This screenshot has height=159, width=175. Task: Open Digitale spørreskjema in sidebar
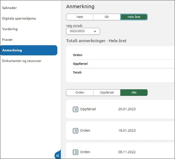pos(19,18)
